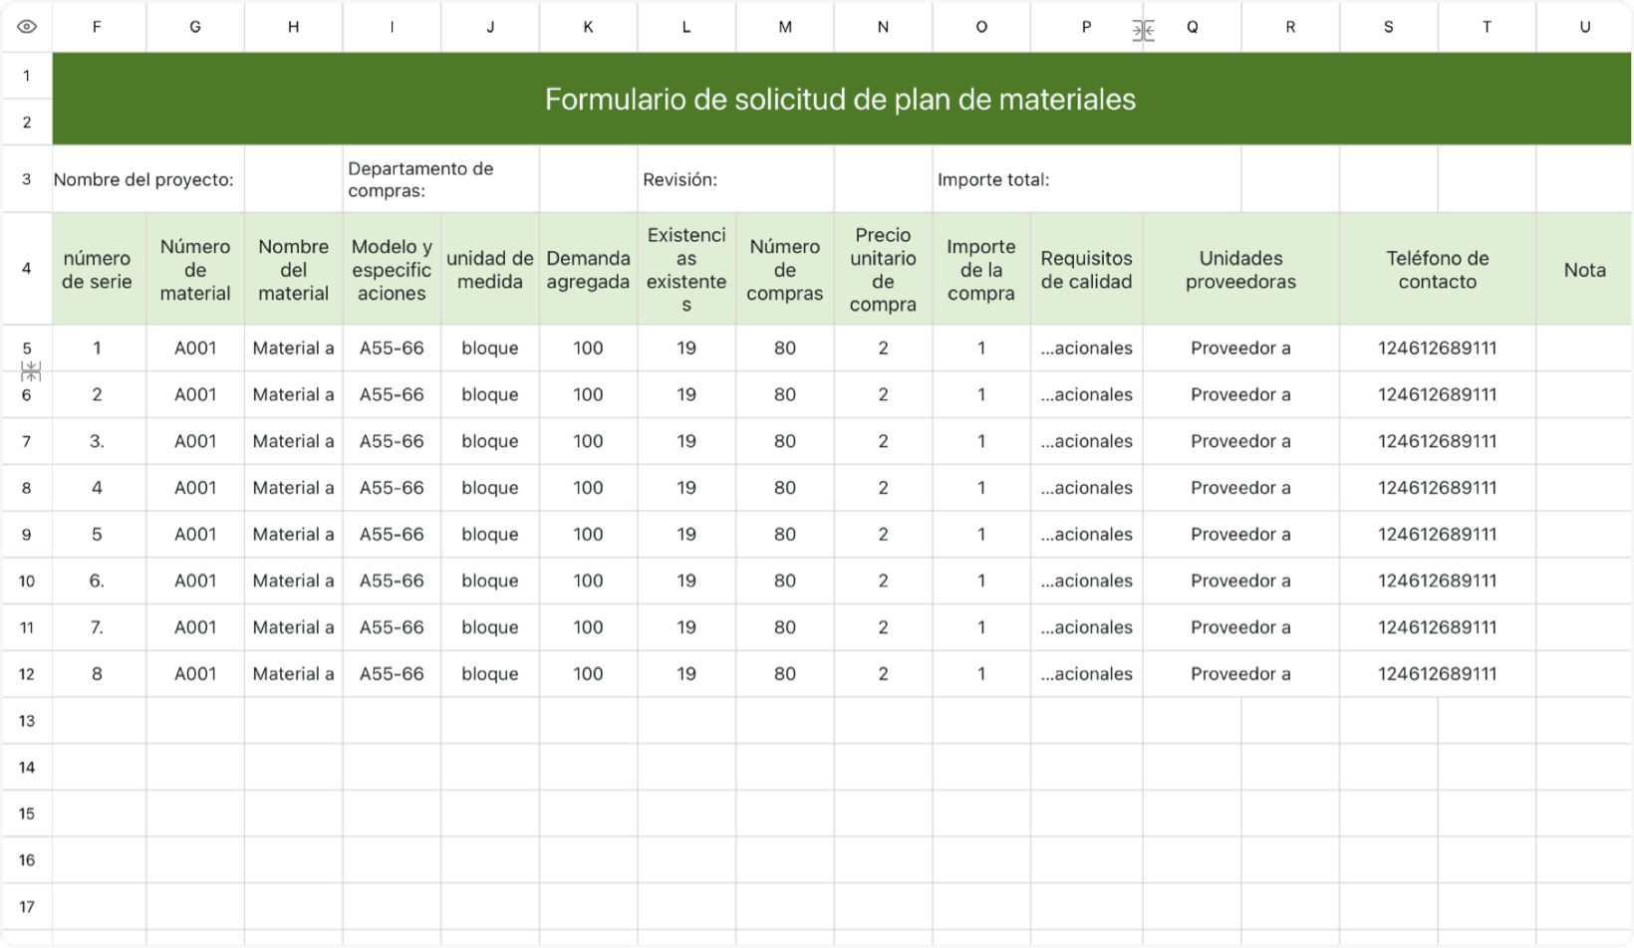Select the 'Importe total:' cell
This screenshot has height=948, width=1634.
(x=1087, y=179)
